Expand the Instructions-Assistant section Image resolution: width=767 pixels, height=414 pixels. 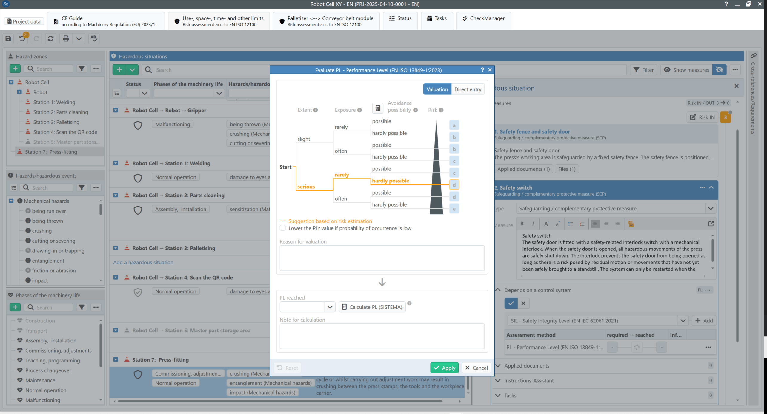pos(498,380)
